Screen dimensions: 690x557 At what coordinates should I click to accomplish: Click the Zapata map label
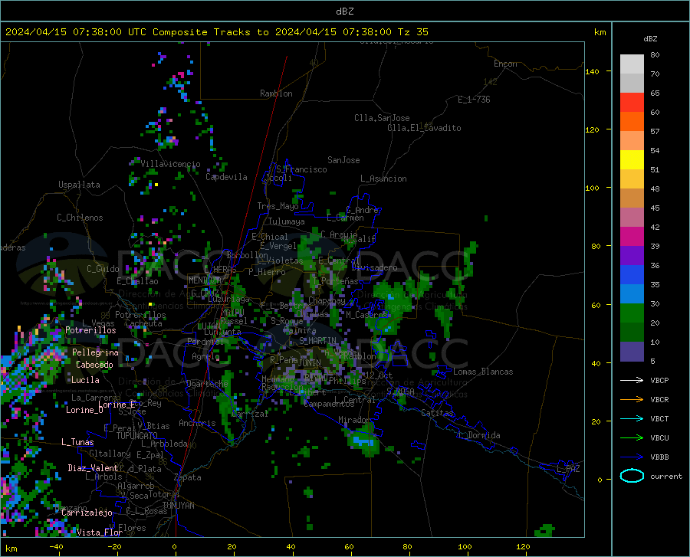[x=188, y=477]
